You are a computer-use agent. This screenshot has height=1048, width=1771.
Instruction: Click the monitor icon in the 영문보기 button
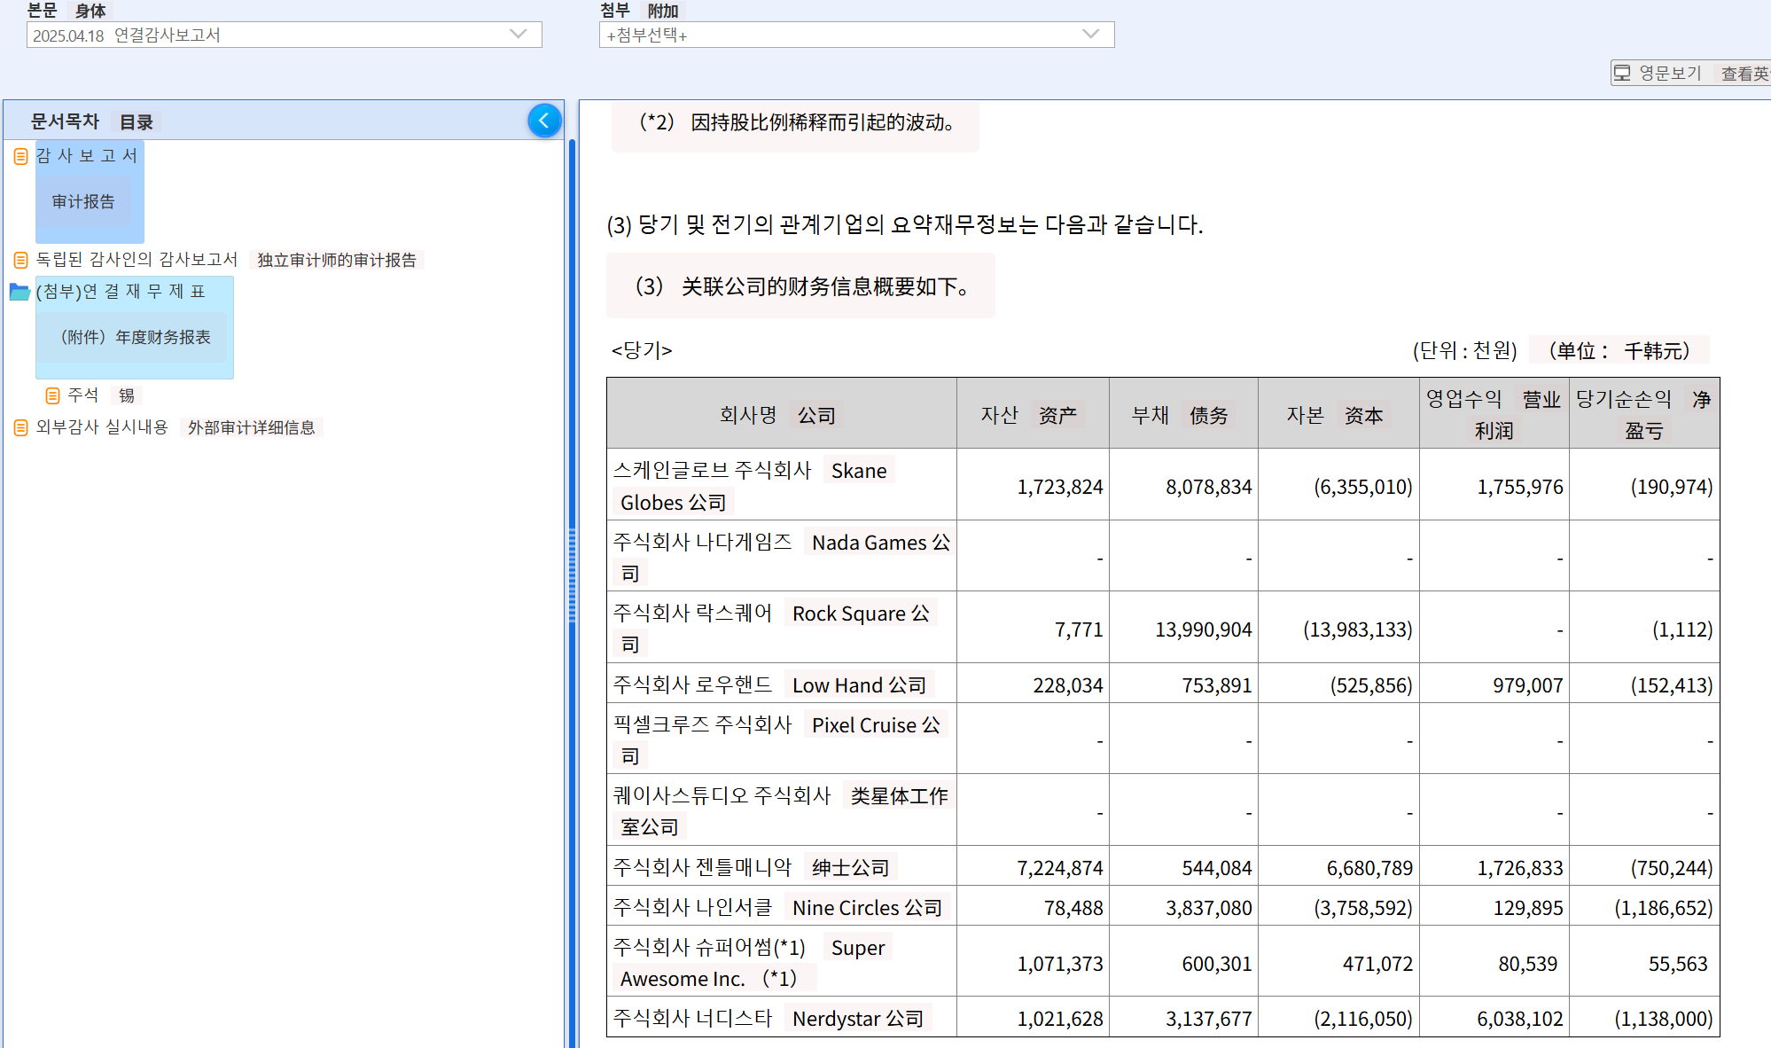[x=1622, y=73]
